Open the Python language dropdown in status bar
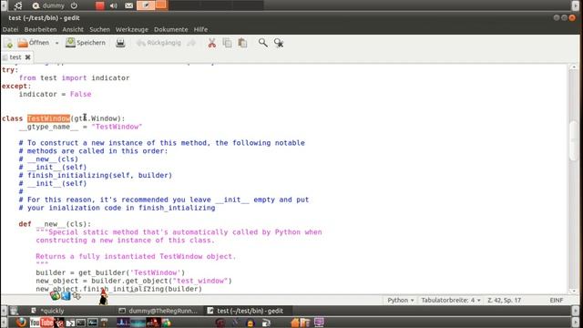Image resolution: width=583 pixels, height=328 pixels. point(401,300)
